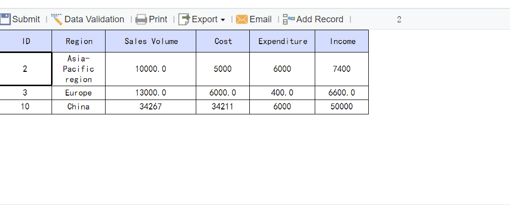The height and width of the screenshot is (205, 510).
Task: Click the Income cell showing 50000
Action: 342,106
